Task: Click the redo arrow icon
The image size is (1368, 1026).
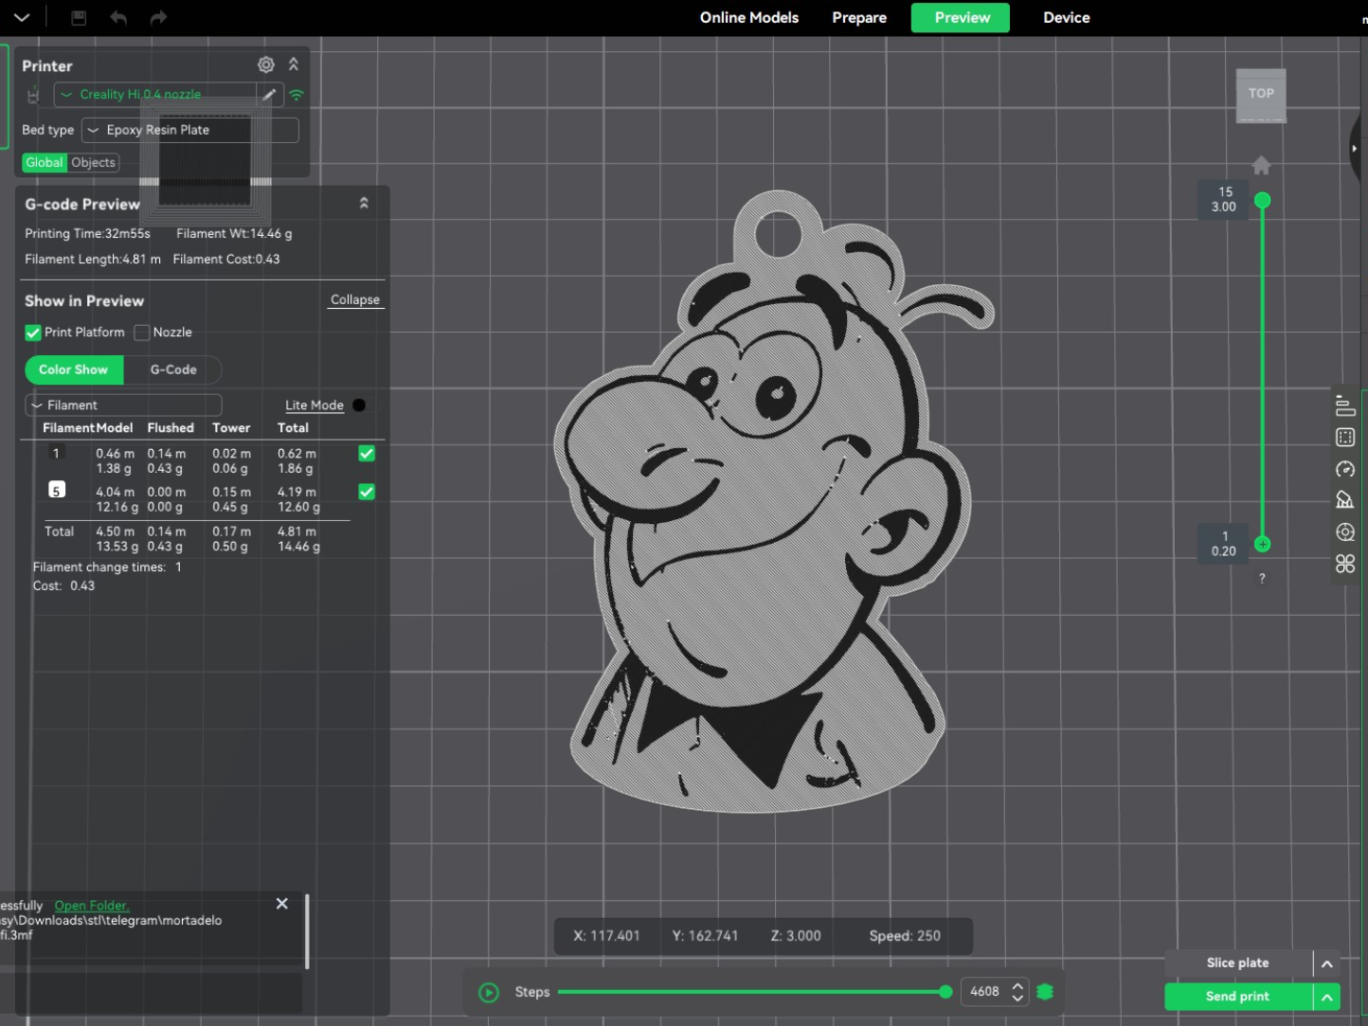Action: (x=158, y=18)
